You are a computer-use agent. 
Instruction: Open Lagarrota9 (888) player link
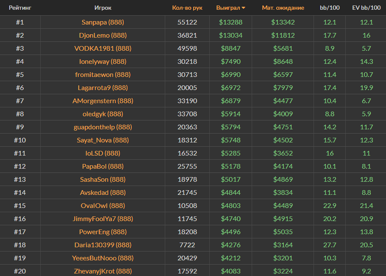point(103,87)
